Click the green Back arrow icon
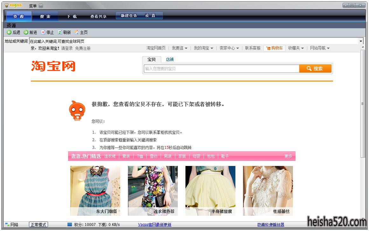369x231 pixels. click(9, 32)
